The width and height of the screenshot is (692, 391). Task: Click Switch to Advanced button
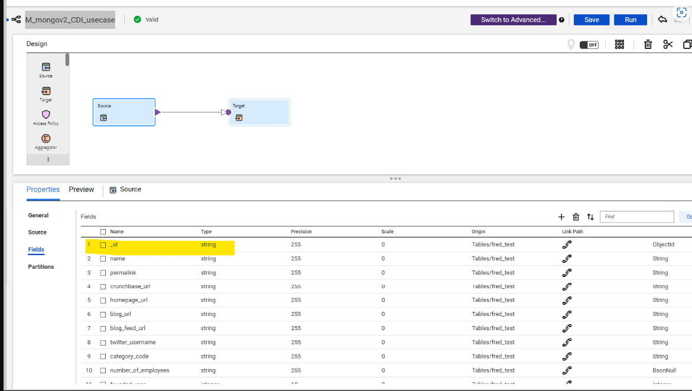pyautogui.click(x=514, y=20)
